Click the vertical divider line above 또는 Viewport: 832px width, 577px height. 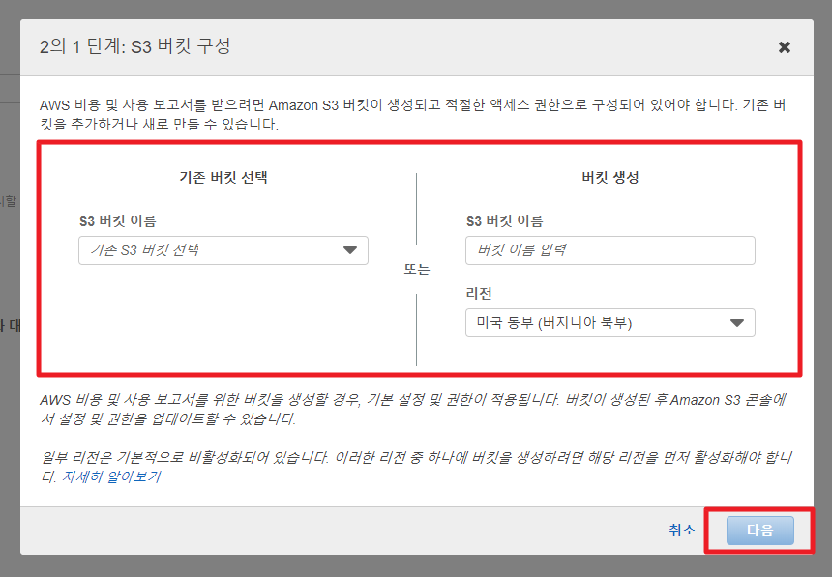[x=417, y=208]
